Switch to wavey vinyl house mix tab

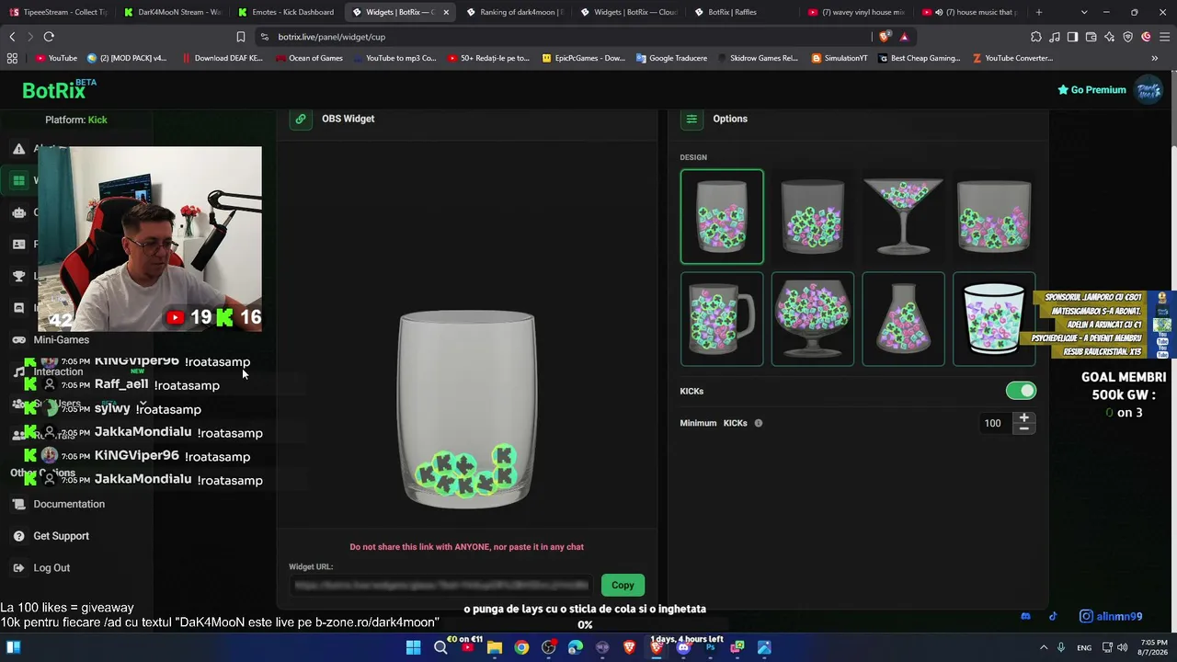point(856,12)
